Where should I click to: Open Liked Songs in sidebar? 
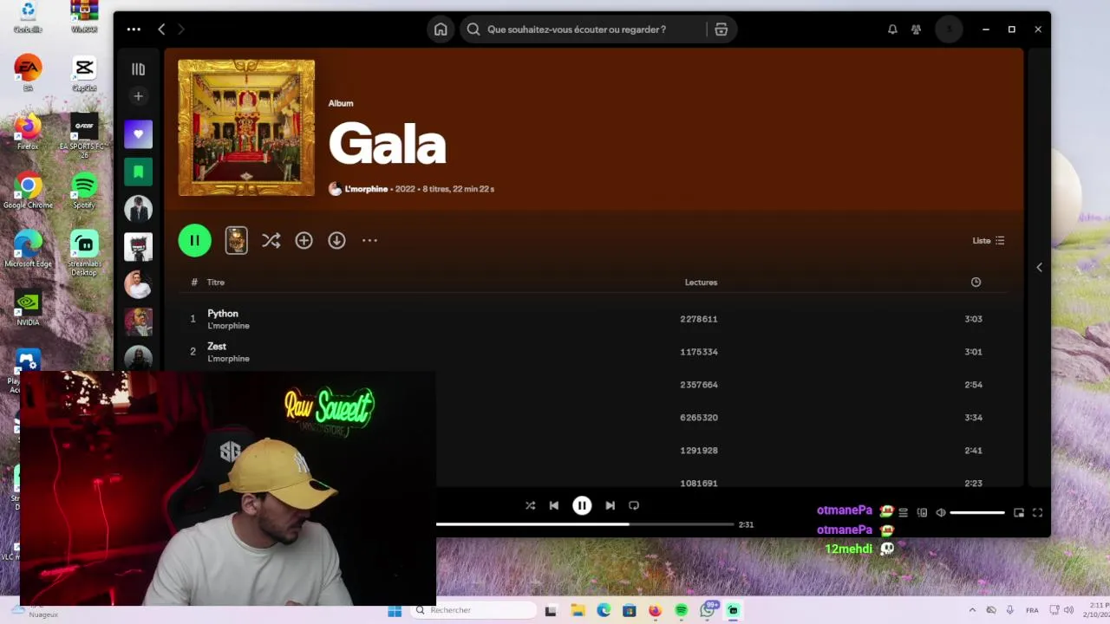(138, 134)
